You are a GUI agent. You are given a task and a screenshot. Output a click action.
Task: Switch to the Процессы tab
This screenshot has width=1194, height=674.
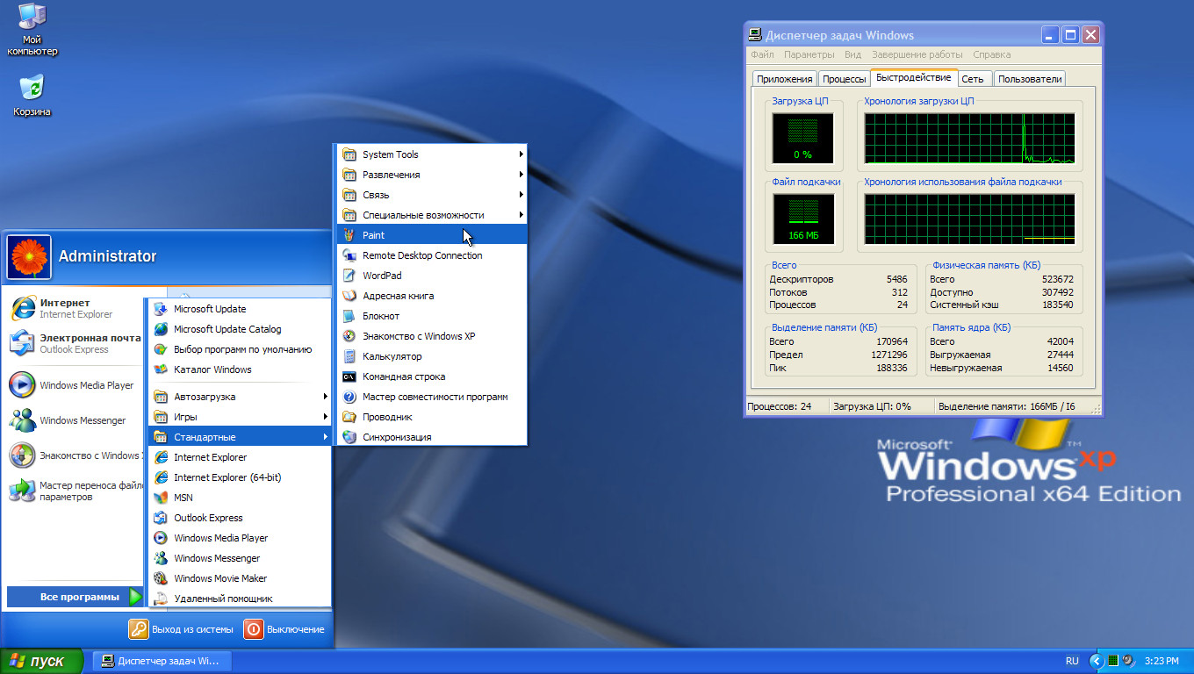point(844,79)
